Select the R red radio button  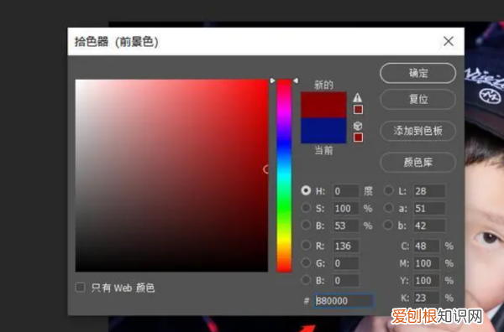coord(306,246)
